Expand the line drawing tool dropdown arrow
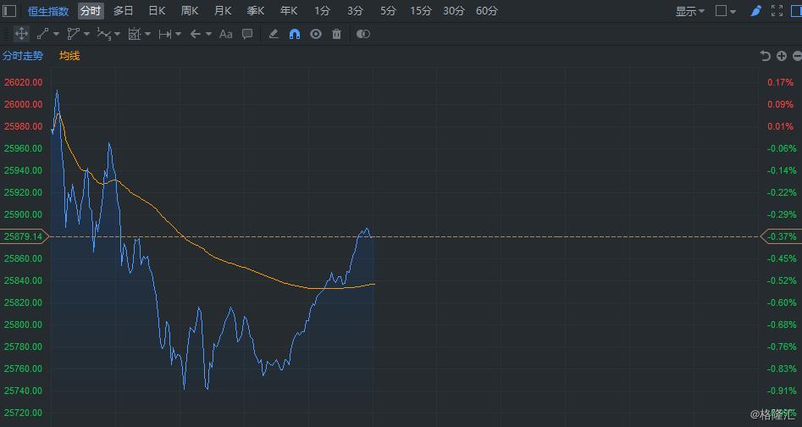 click(57, 34)
